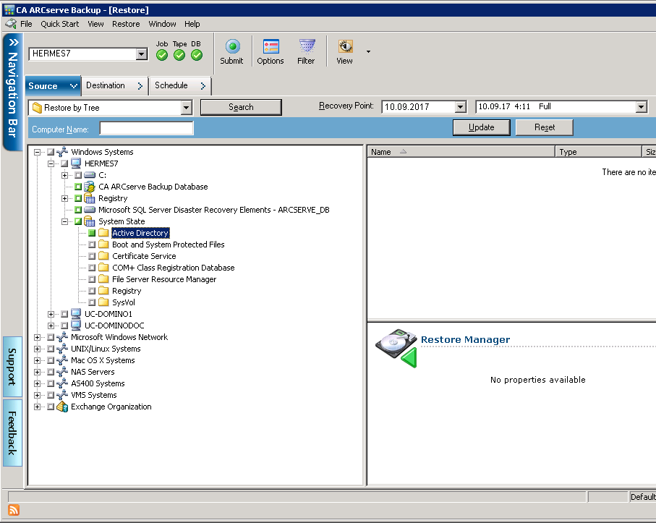Sort list by Name column header
The width and height of the screenshot is (656, 523).
(461, 152)
